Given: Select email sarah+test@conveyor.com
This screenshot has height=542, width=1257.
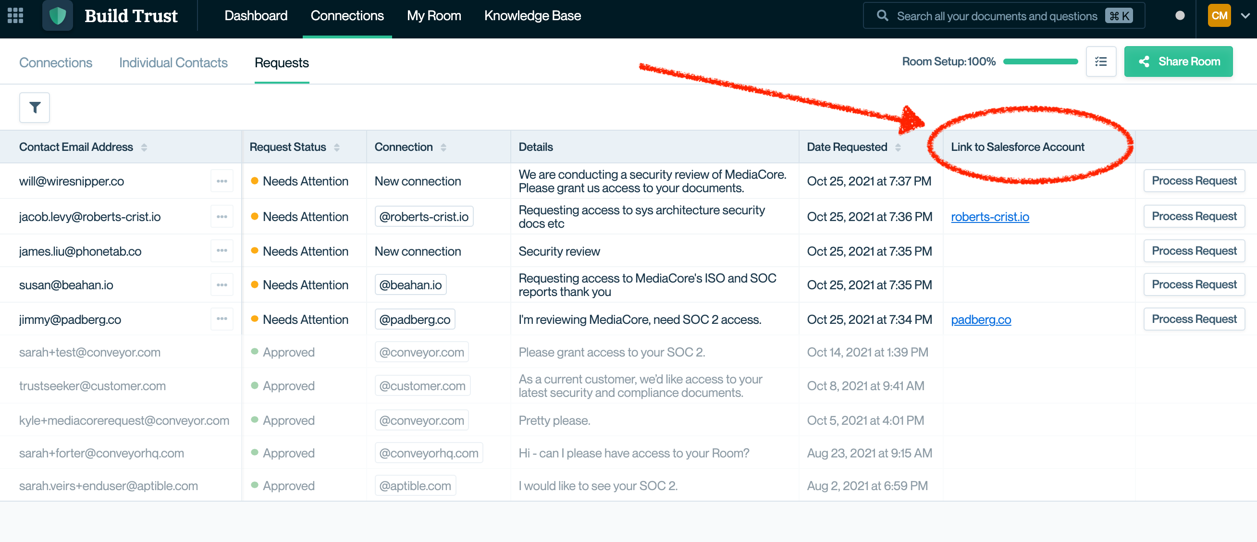Looking at the screenshot, I should click(x=89, y=352).
